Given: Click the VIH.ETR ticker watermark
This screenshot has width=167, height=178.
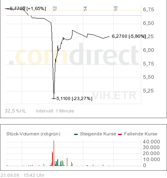Looking at the screenshot, I should click(114, 96).
